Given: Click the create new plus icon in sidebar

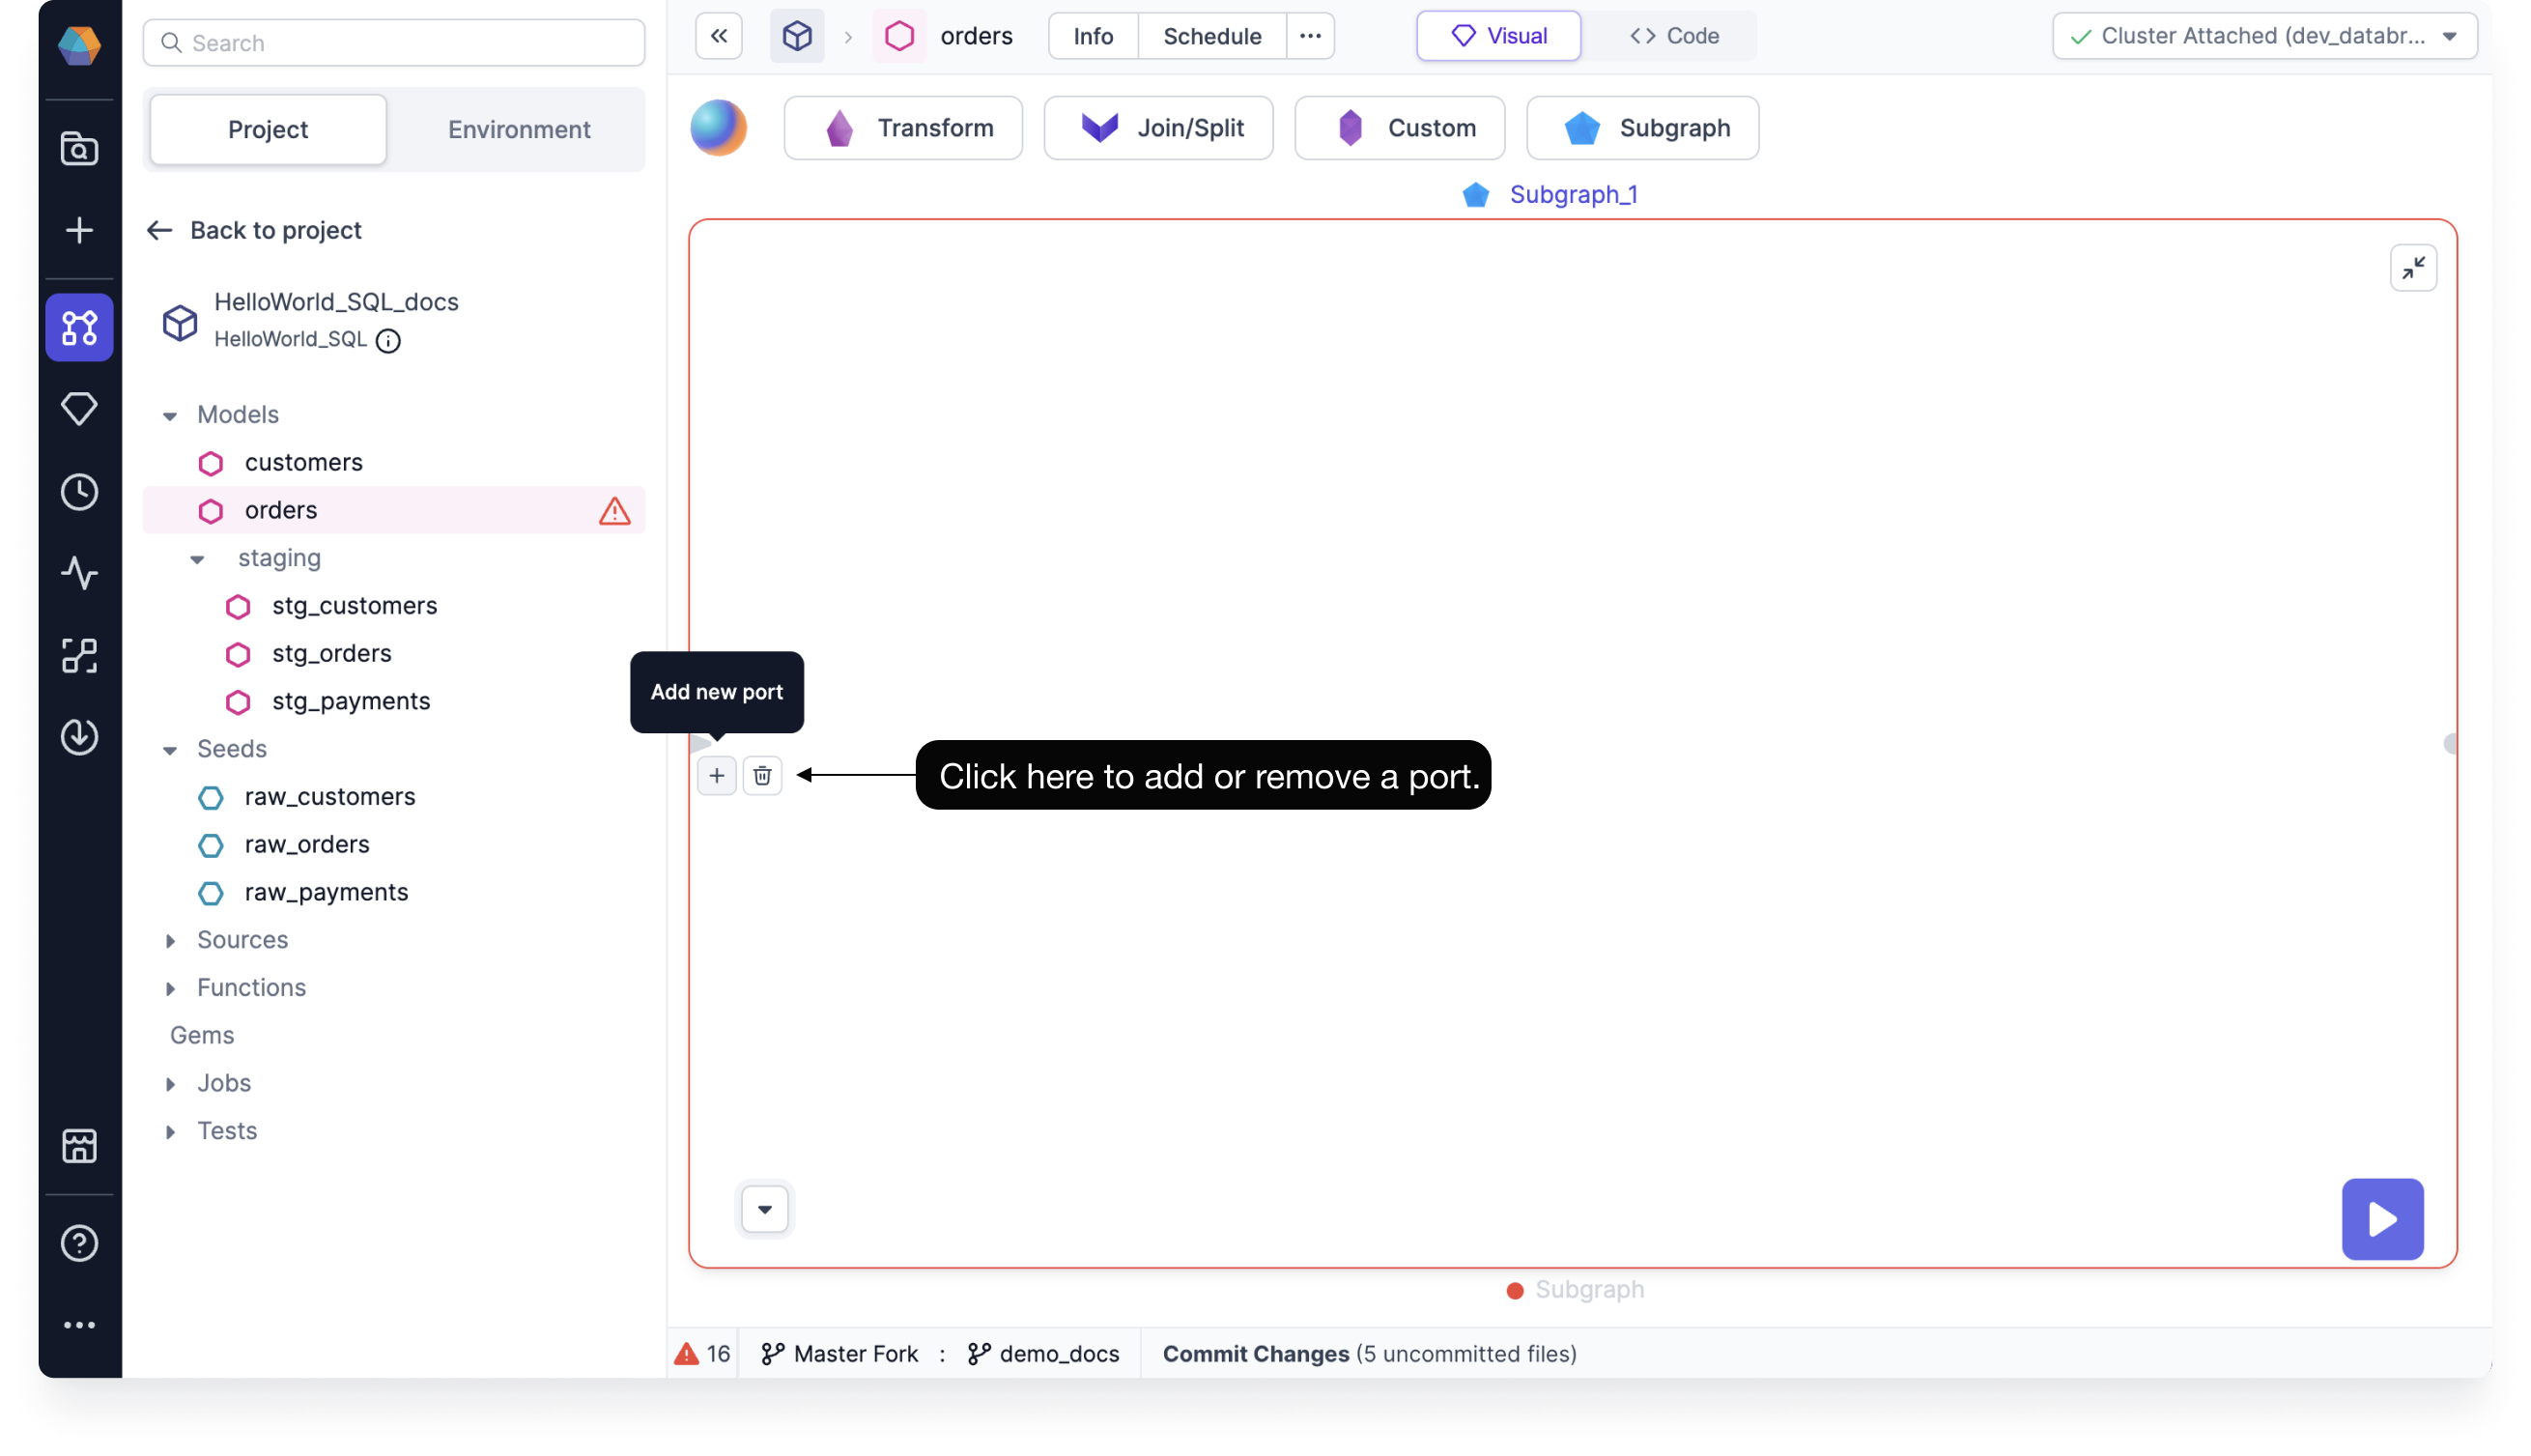Looking at the screenshot, I should point(79,230).
